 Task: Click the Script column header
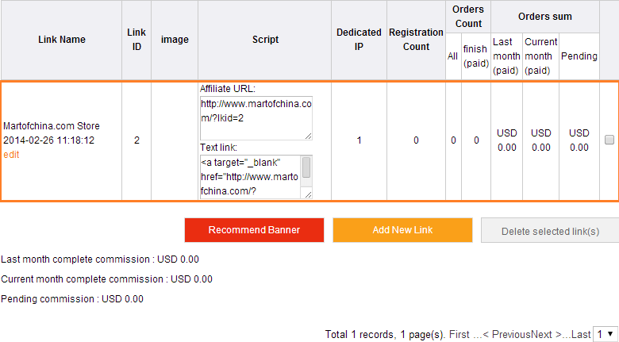265,40
